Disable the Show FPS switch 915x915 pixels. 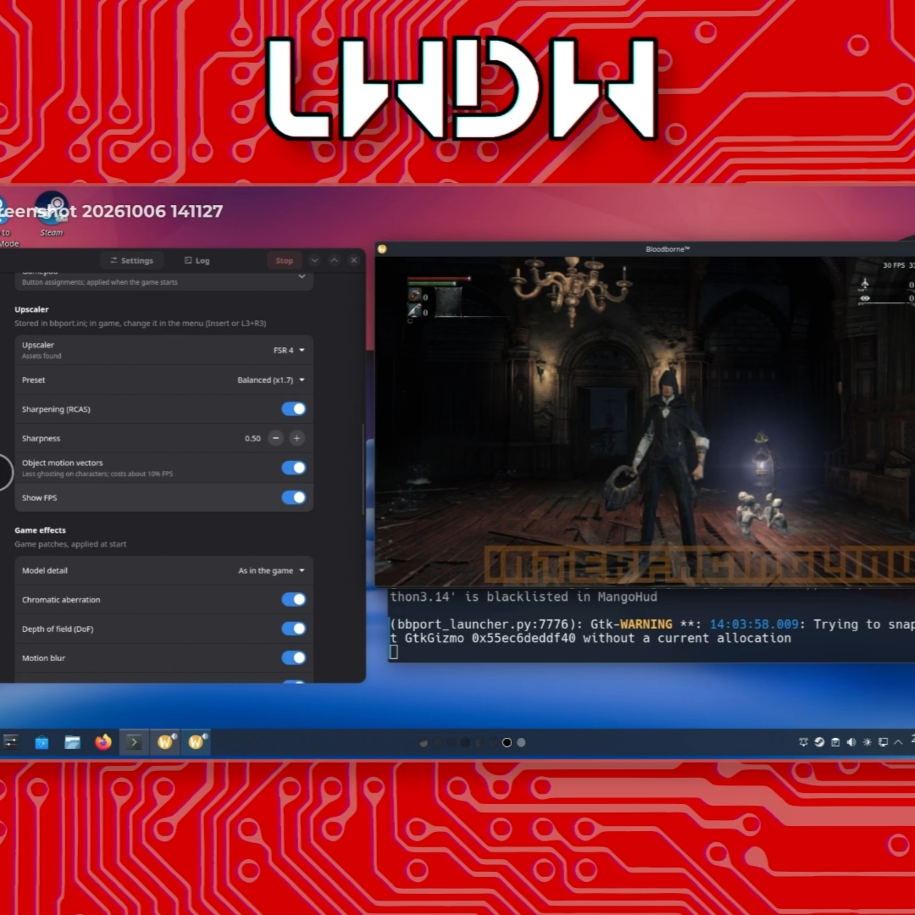click(294, 497)
